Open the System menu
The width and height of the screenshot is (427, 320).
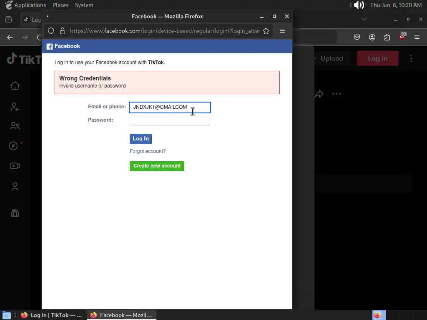84,5
